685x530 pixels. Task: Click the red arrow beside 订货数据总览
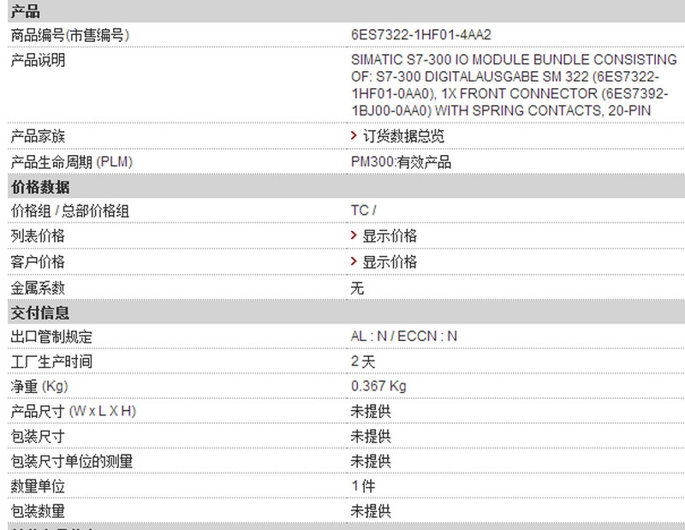[x=354, y=135]
